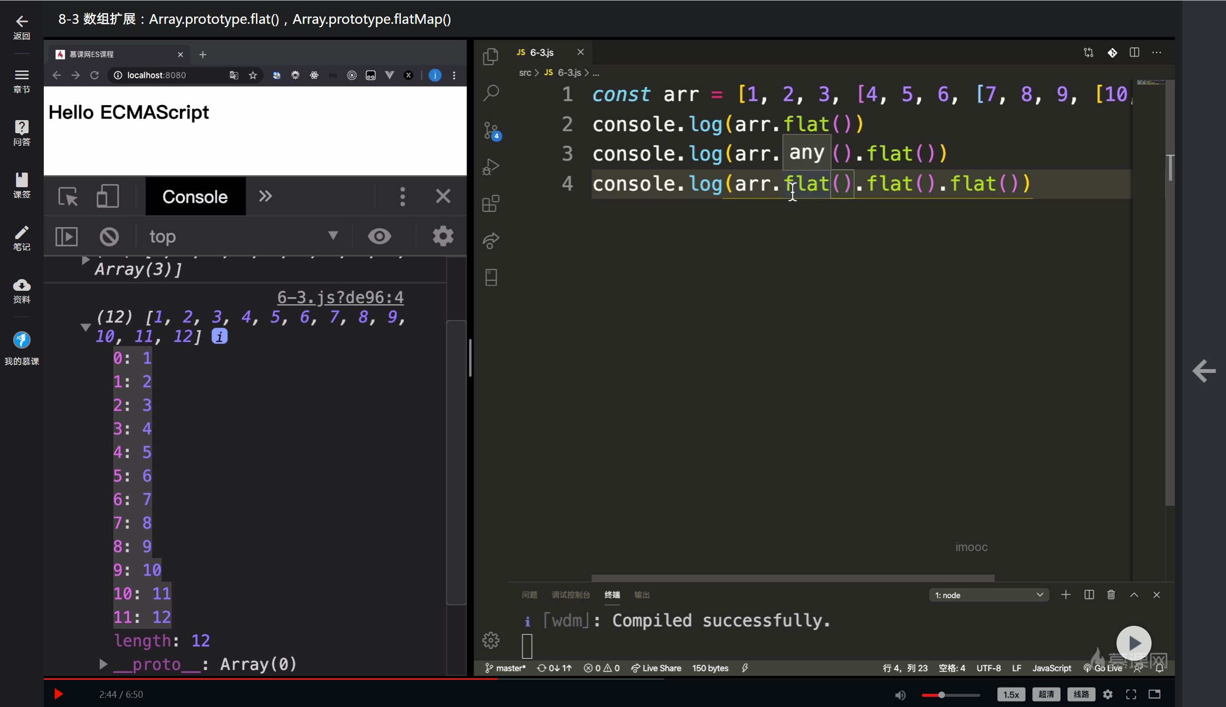Click the 1.5x playback speed button
1226x707 pixels.
click(1011, 694)
